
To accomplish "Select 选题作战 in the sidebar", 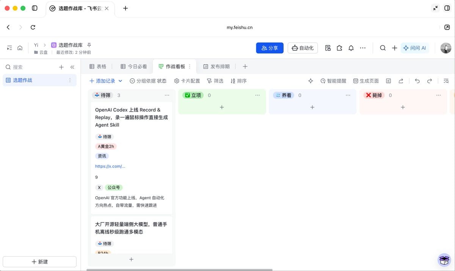I will pos(39,80).
